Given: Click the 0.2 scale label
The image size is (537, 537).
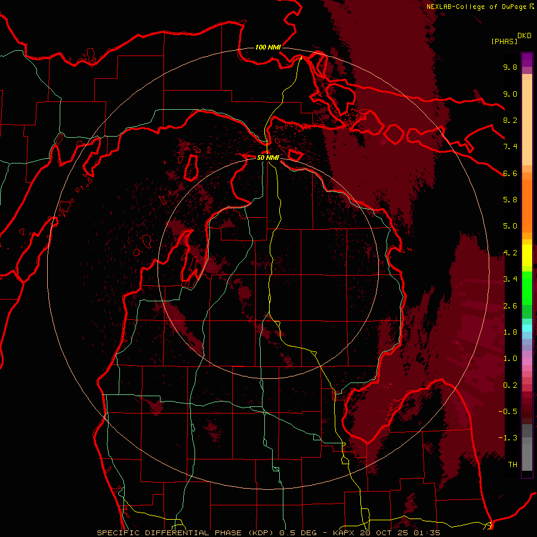Looking at the screenshot, I should pos(510,385).
